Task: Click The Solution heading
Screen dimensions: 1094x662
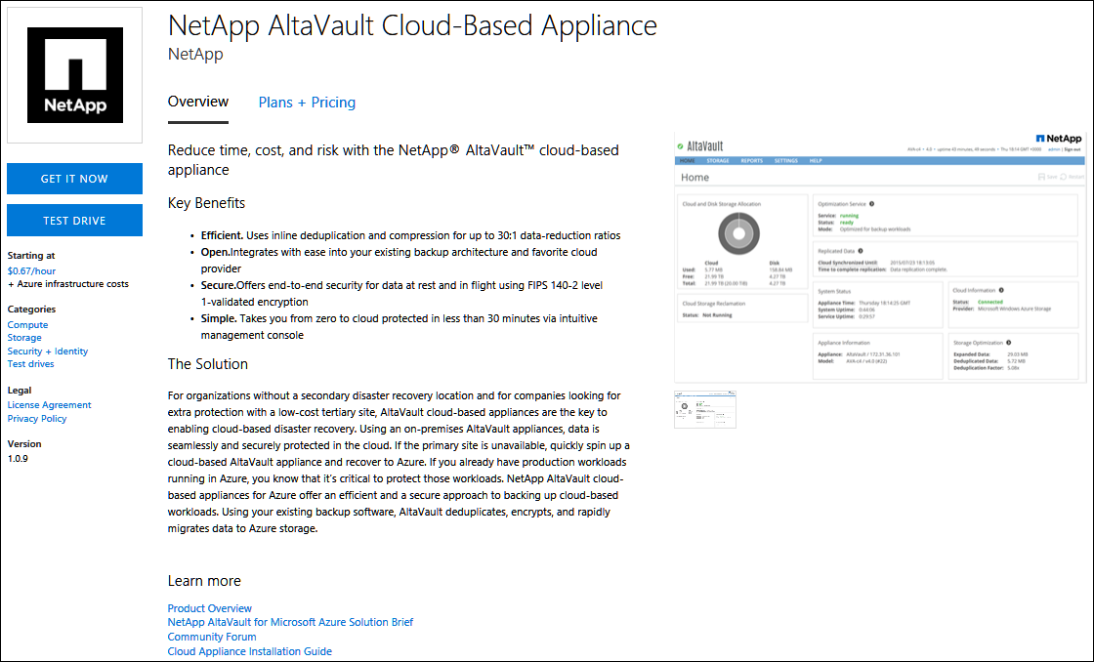Action: pos(208,364)
